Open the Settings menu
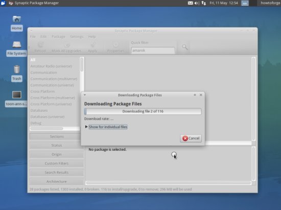281x210 pixels. pyautogui.click(x=77, y=37)
